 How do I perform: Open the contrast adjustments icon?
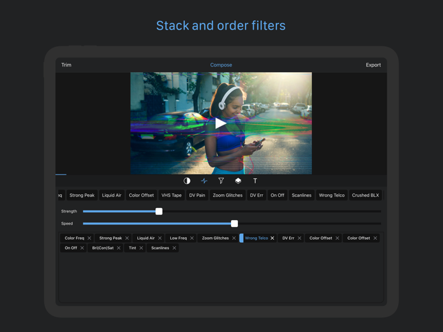point(187,181)
